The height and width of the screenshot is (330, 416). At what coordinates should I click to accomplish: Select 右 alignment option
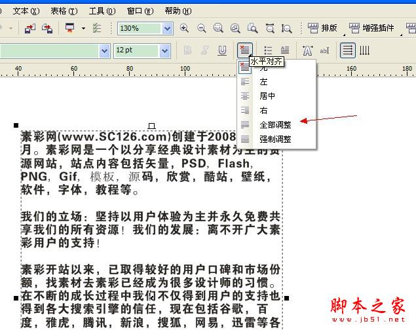point(263,110)
